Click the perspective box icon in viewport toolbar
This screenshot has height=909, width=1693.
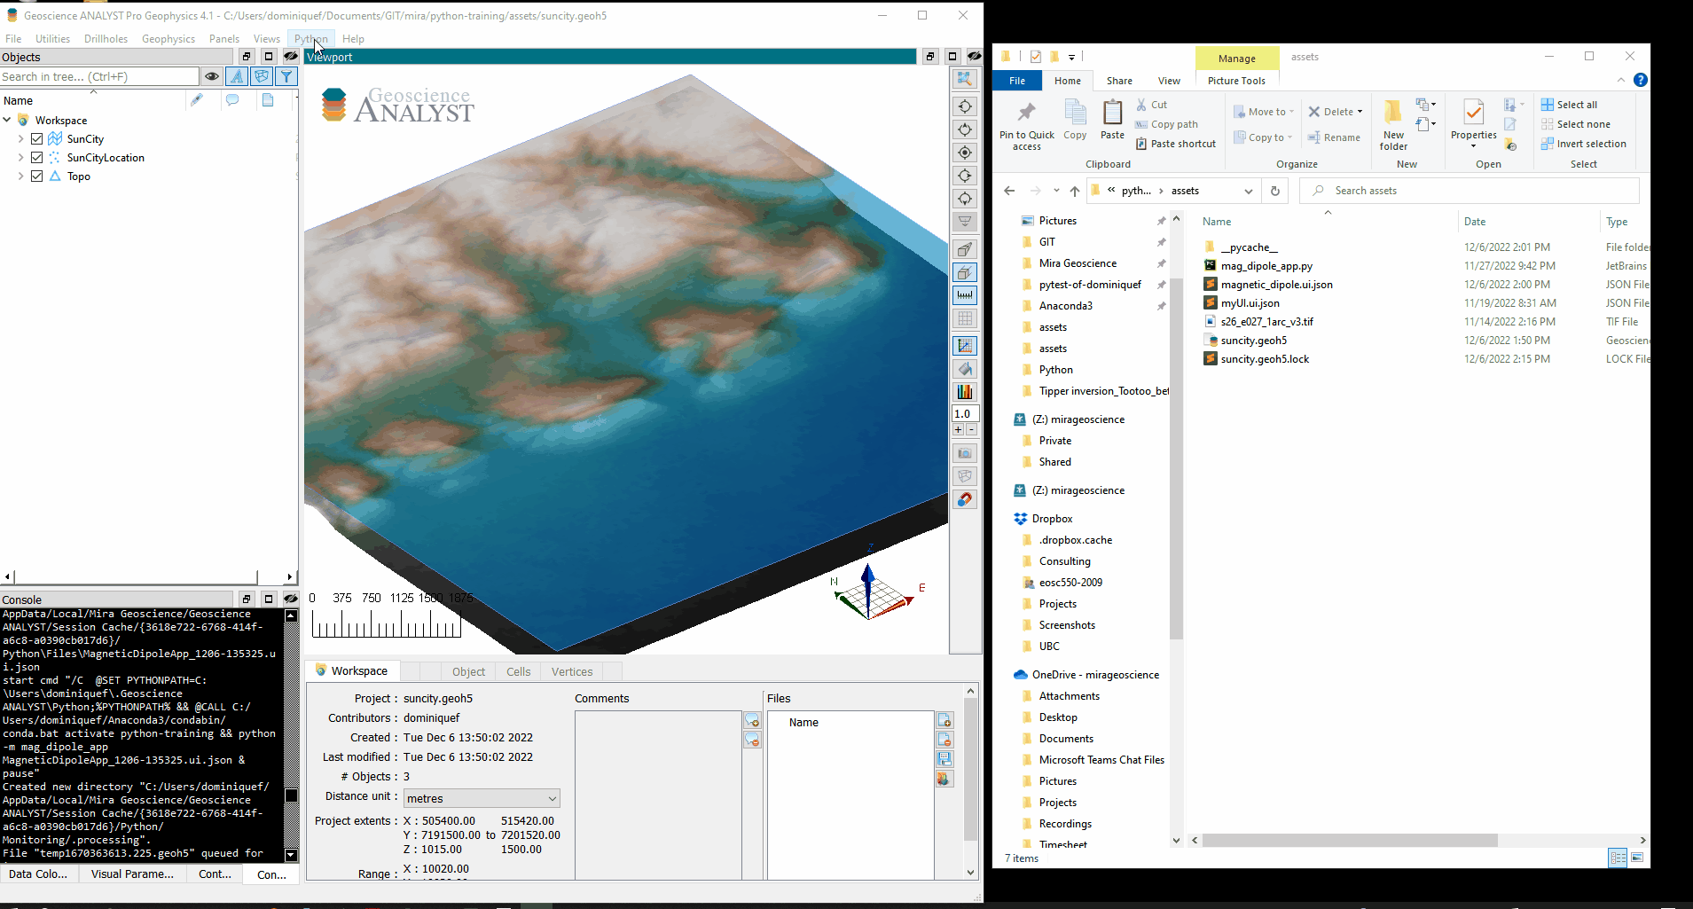tap(965, 249)
